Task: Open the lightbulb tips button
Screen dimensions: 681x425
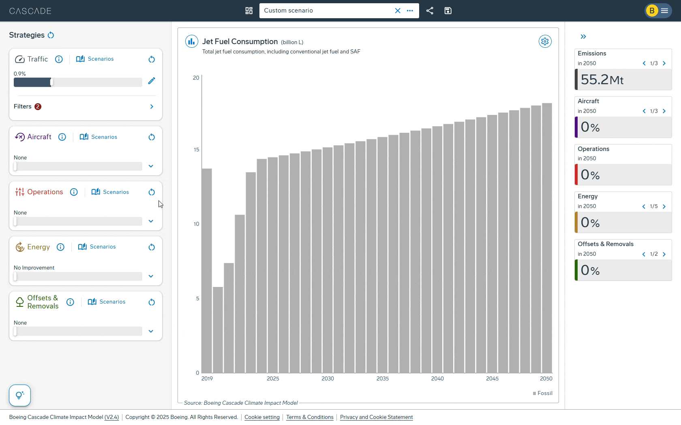Action: 20,395
